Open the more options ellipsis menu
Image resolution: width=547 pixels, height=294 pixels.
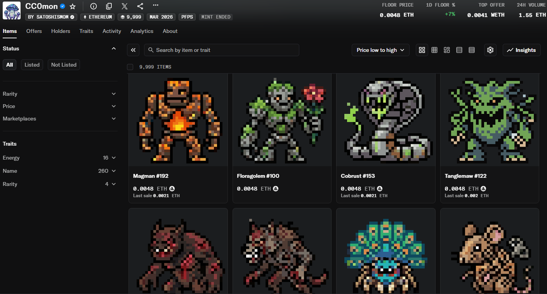pyautogui.click(x=155, y=5)
